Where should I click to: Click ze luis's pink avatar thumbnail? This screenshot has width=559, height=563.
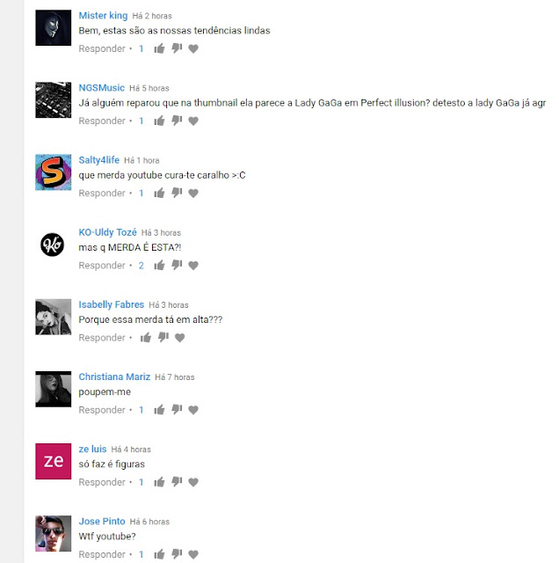tap(53, 461)
